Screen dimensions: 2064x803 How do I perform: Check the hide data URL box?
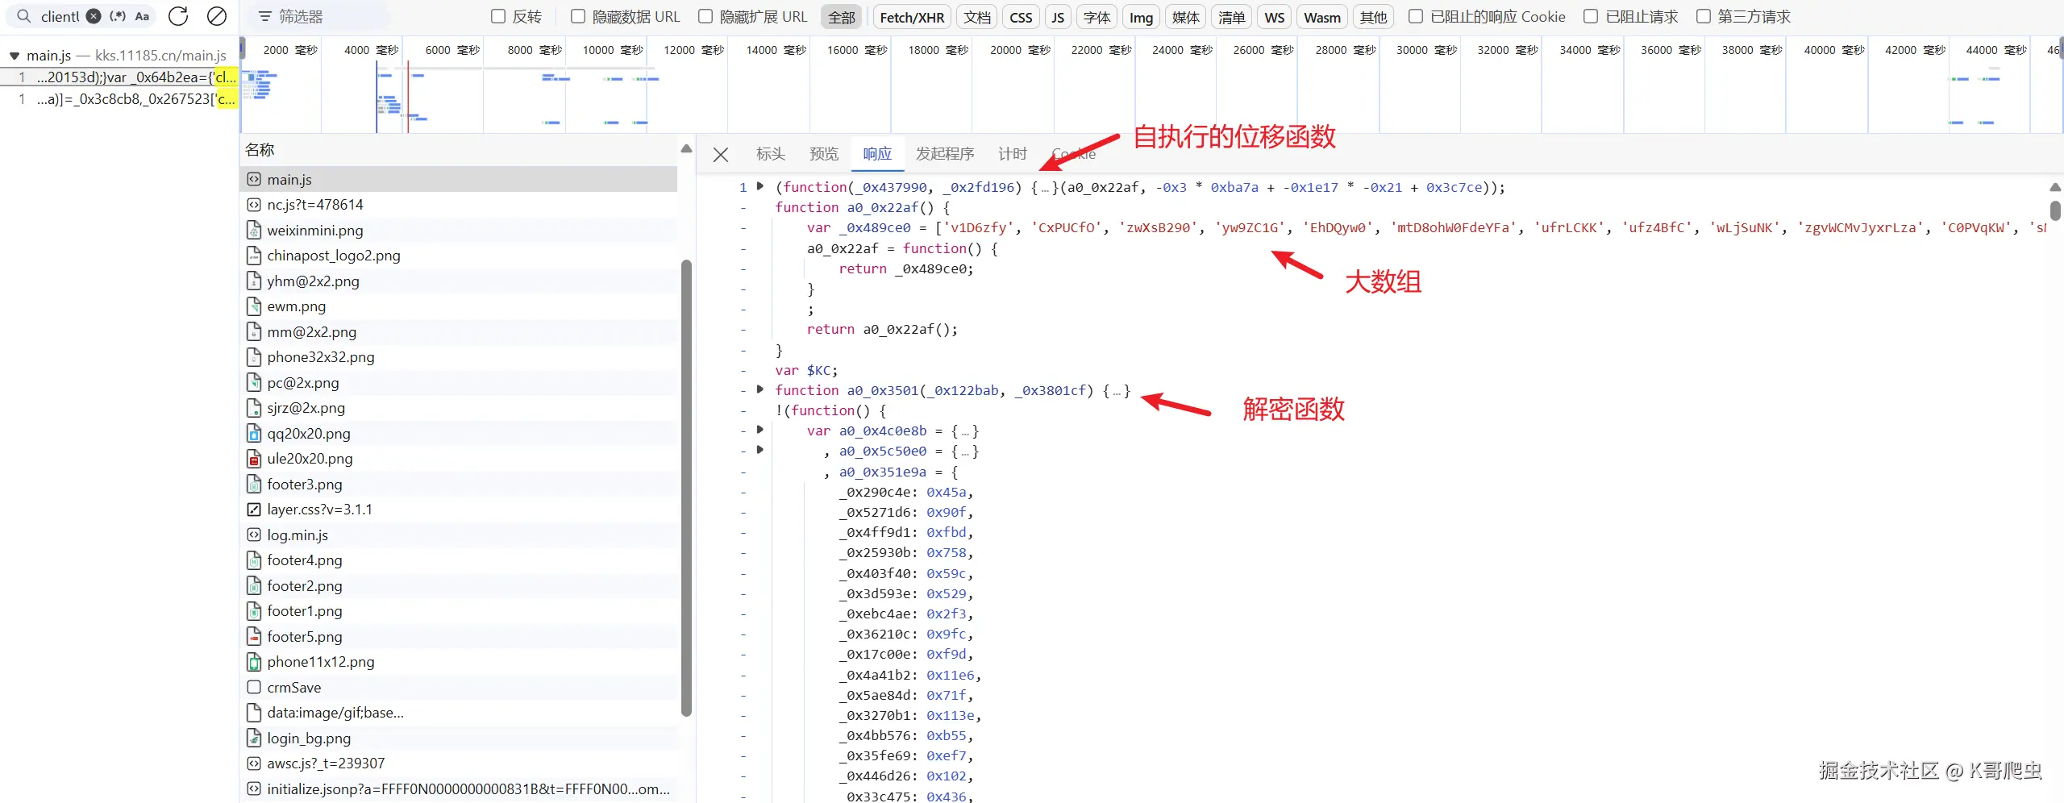point(578,16)
